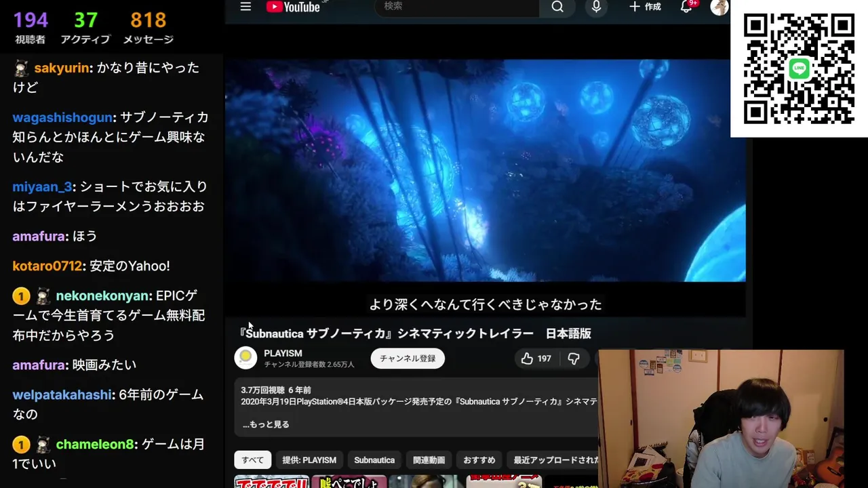The image size is (868, 488).
Task: Open the notifications bell
Action: [686, 7]
